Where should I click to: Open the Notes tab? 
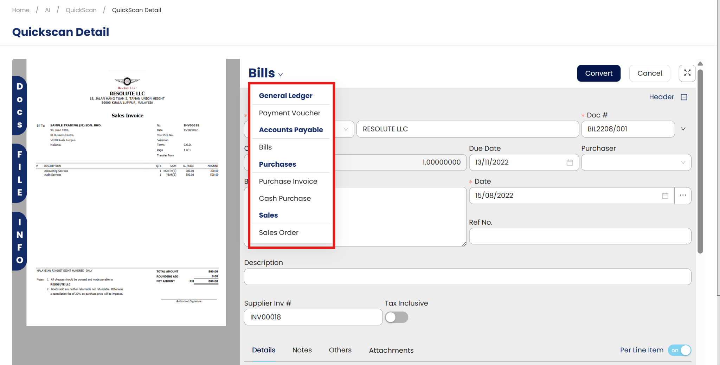click(302, 350)
